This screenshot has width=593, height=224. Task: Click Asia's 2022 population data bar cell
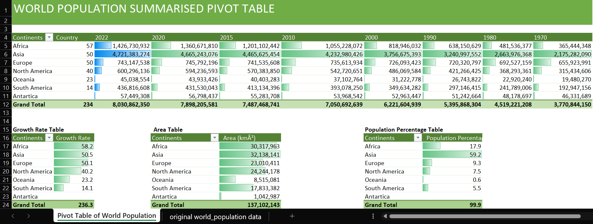click(122, 54)
